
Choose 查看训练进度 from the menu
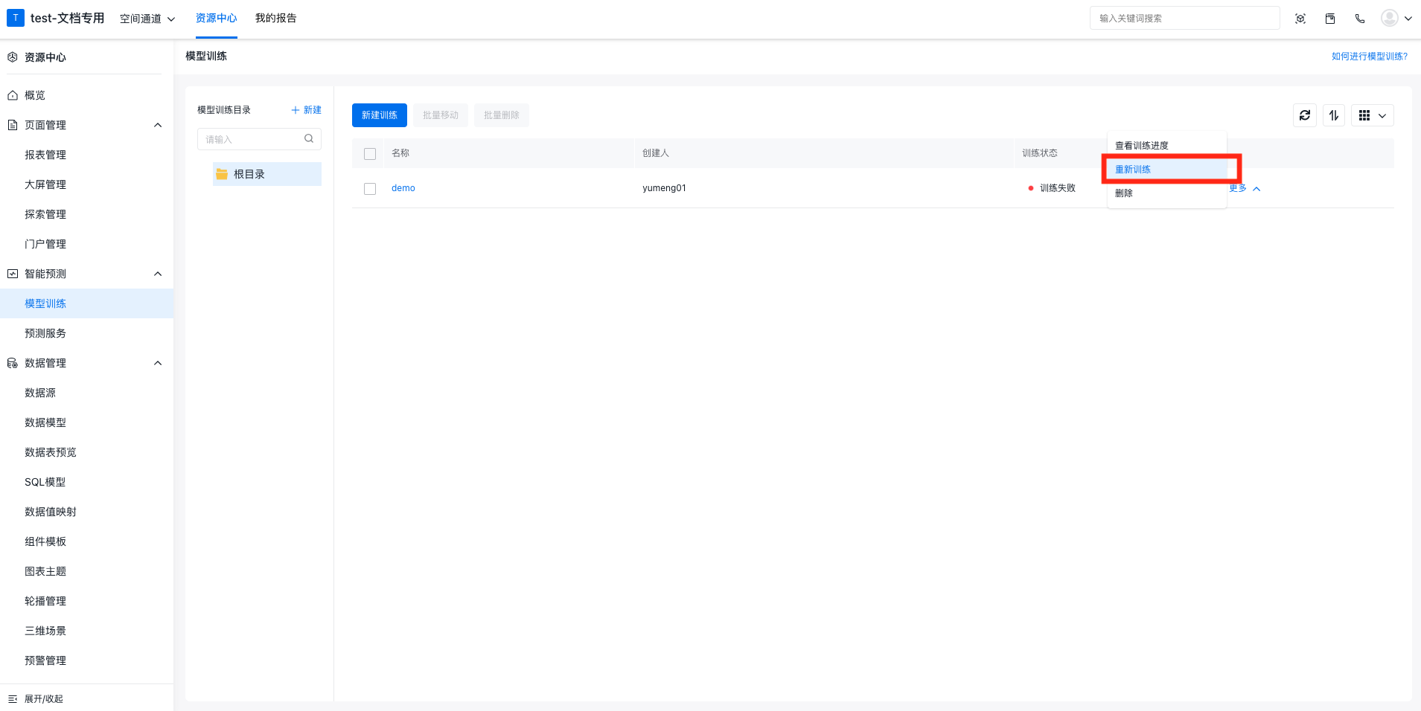(x=1166, y=146)
